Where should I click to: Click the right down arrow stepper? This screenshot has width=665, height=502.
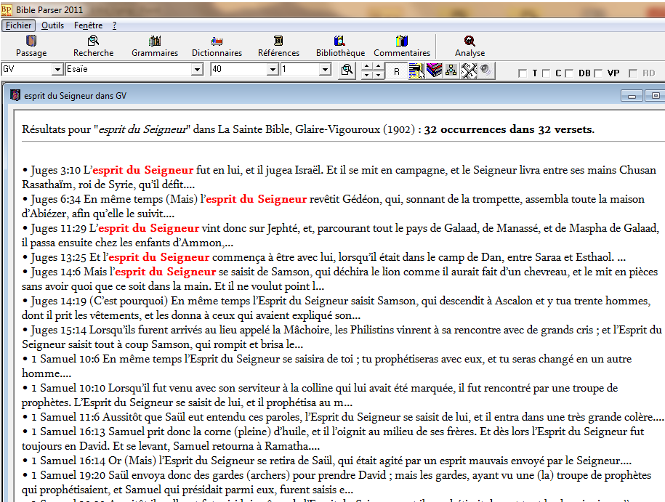click(x=379, y=75)
